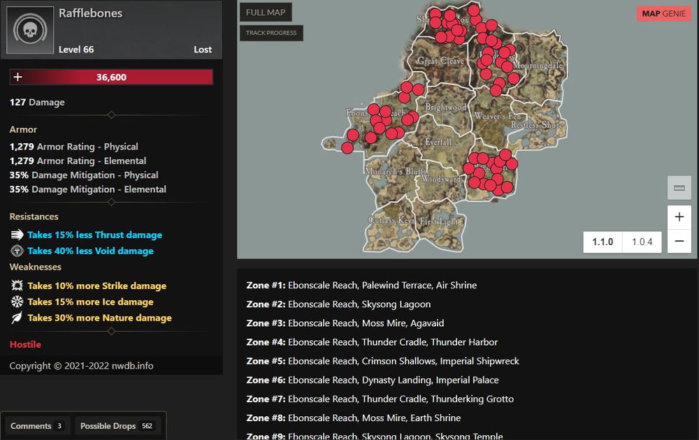Image resolution: width=699 pixels, height=440 pixels.
Task: Click 1,279 Armor Rating - Elemental text
Action: coord(78,161)
